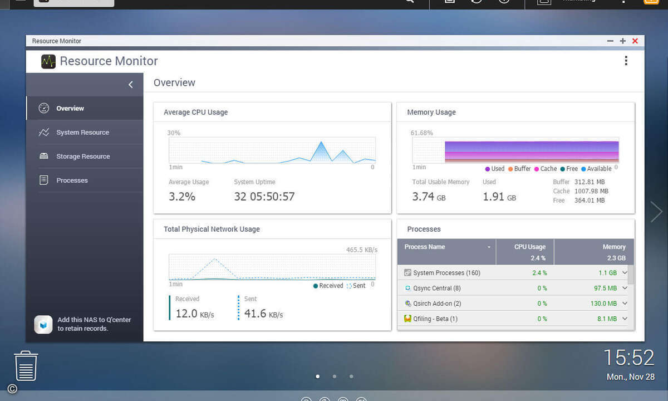
Task: Toggle the Used legend in Memory Usage
Action: pos(494,169)
